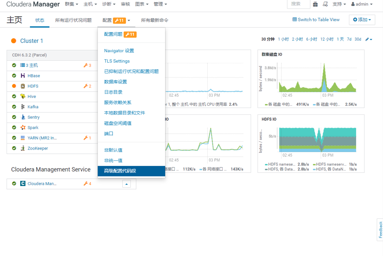
Task: Choose 日志目录 menu entry
Action: pos(113,92)
